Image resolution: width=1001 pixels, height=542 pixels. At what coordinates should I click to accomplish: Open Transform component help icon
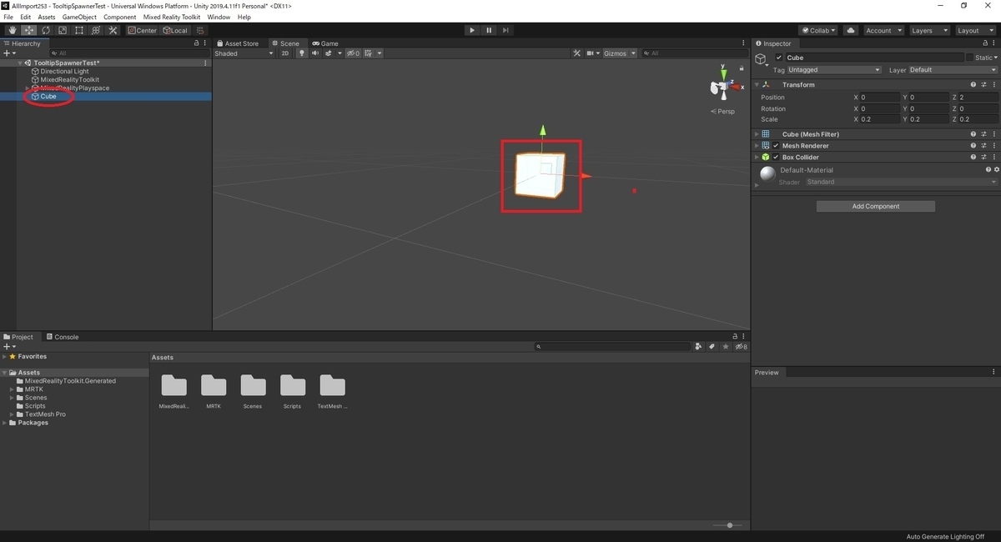click(973, 84)
